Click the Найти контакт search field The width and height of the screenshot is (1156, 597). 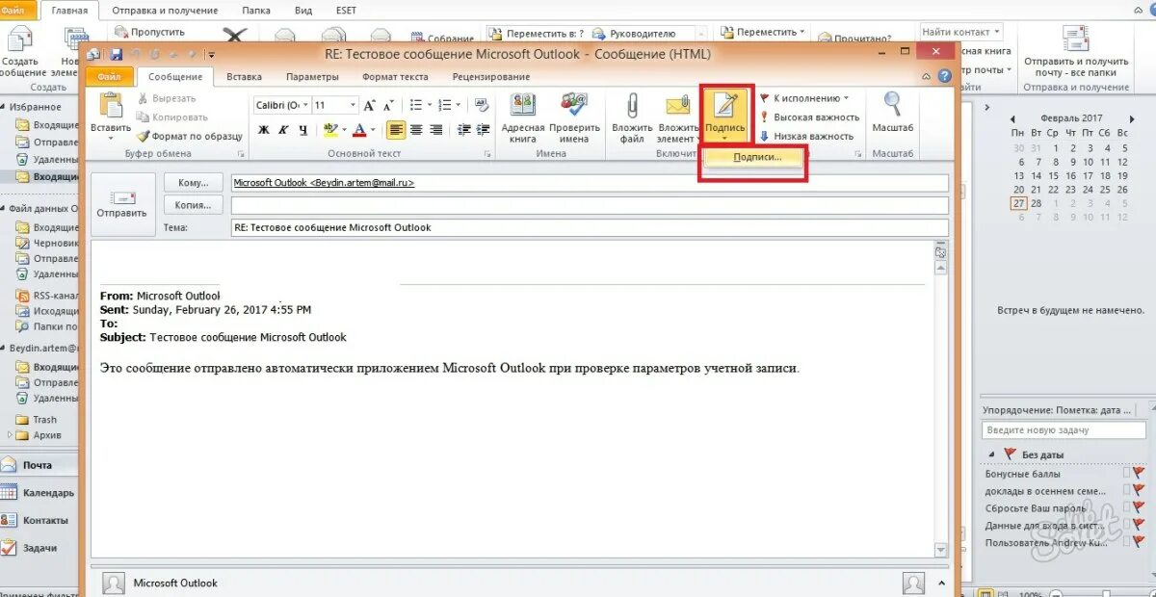point(960,32)
